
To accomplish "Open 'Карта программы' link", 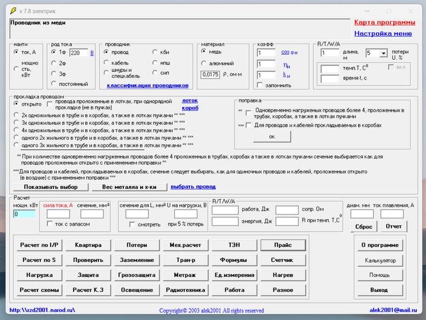I will tap(385, 22).
